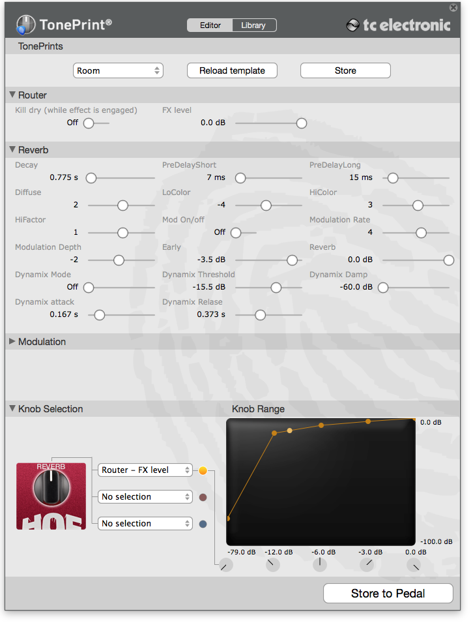Screen dimensions: 473x636
Task: Click the Reload template button
Action: click(x=232, y=70)
